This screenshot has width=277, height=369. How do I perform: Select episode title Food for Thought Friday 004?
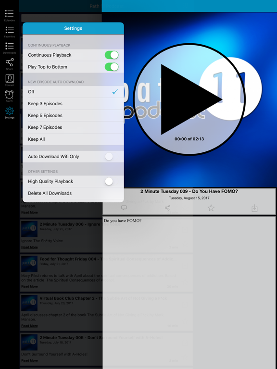[108, 259]
